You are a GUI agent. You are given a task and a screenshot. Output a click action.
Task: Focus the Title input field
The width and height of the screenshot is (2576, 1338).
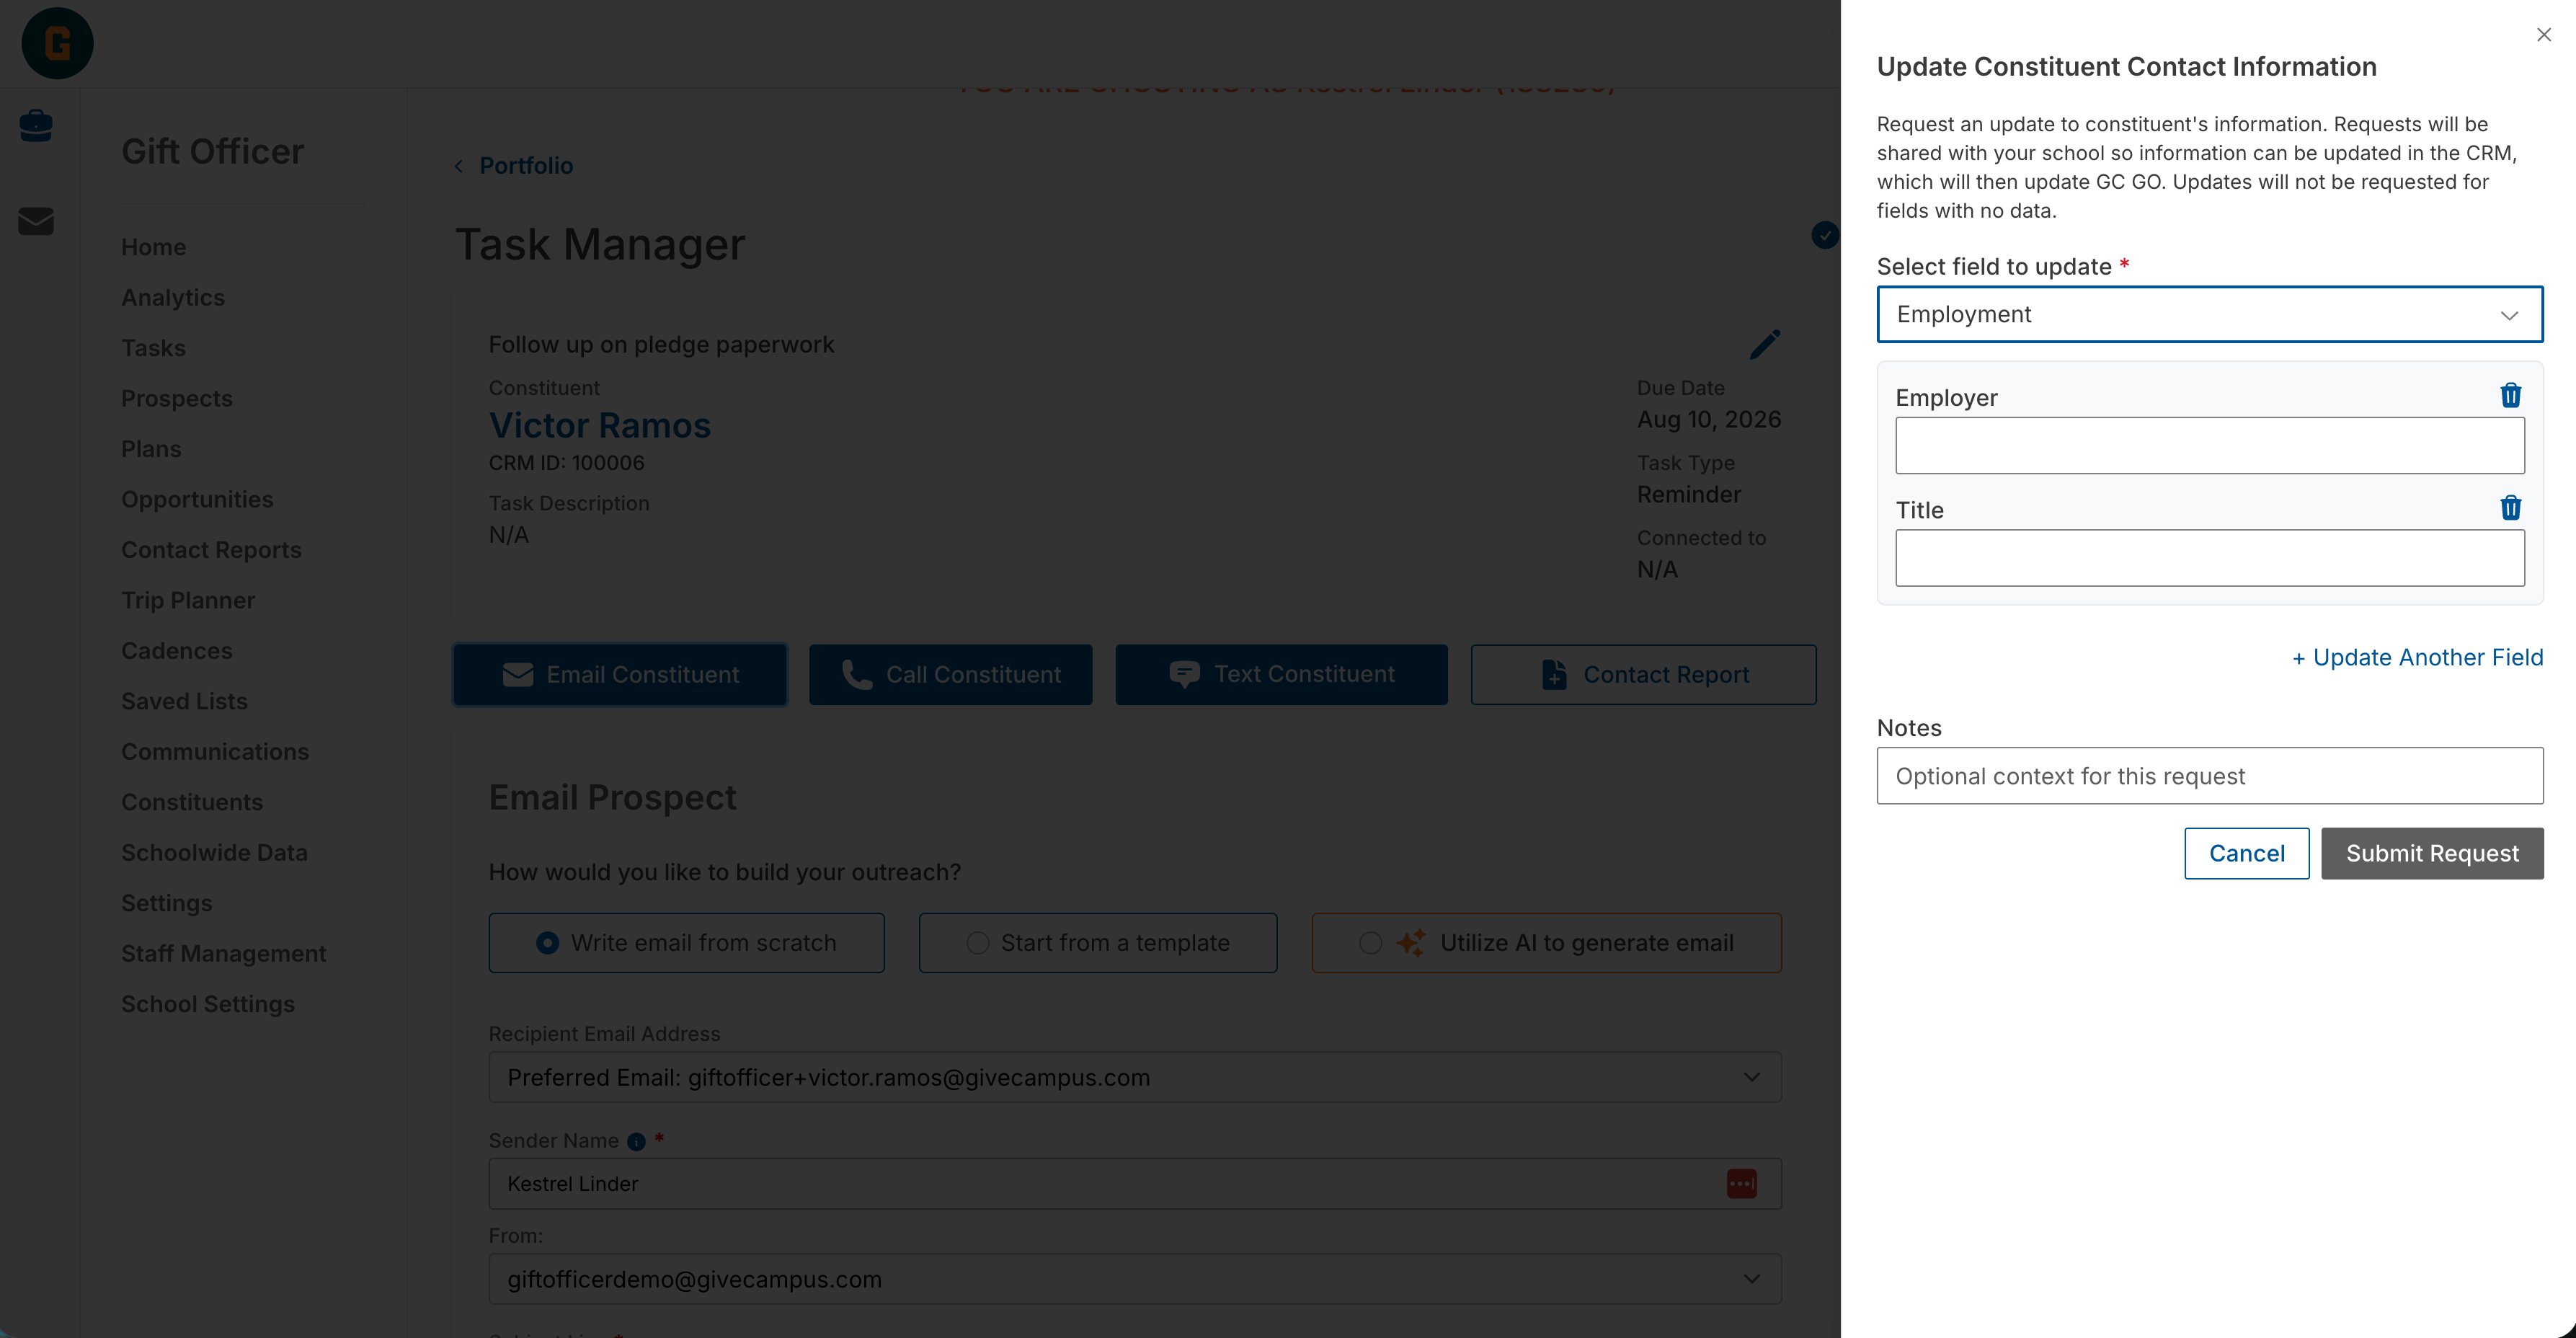pyautogui.click(x=2209, y=558)
